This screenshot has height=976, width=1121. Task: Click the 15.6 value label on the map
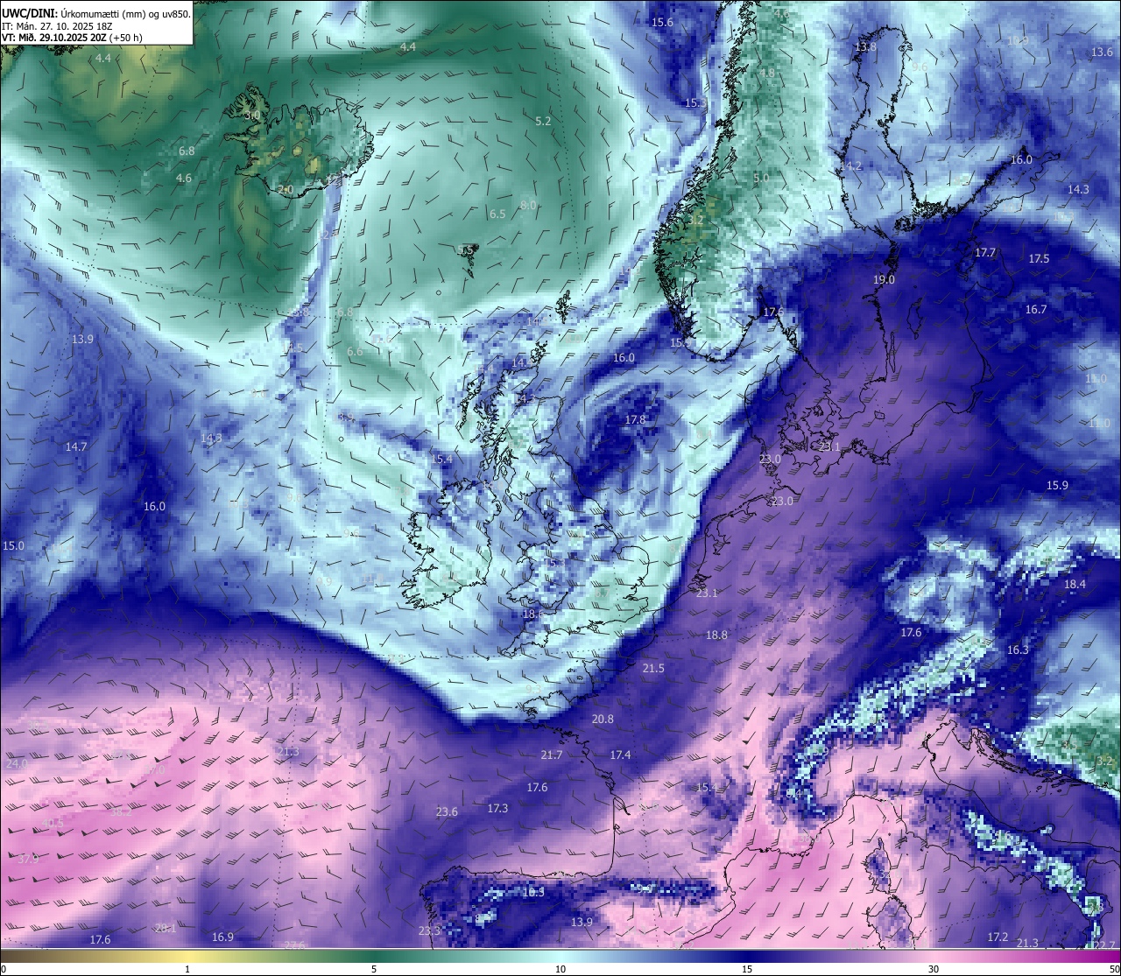[662, 23]
